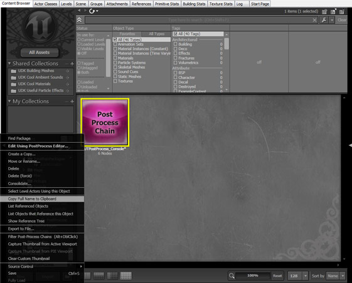Open the UDK Useful Particle Effects collection
Viewport: 352px width, 283px height.
pyautogui.click(x=41, y=91)
